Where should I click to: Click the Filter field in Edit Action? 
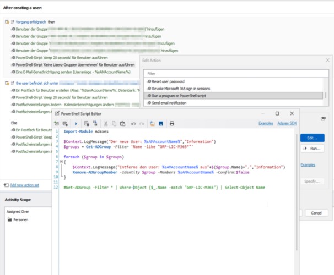point(236,74)
